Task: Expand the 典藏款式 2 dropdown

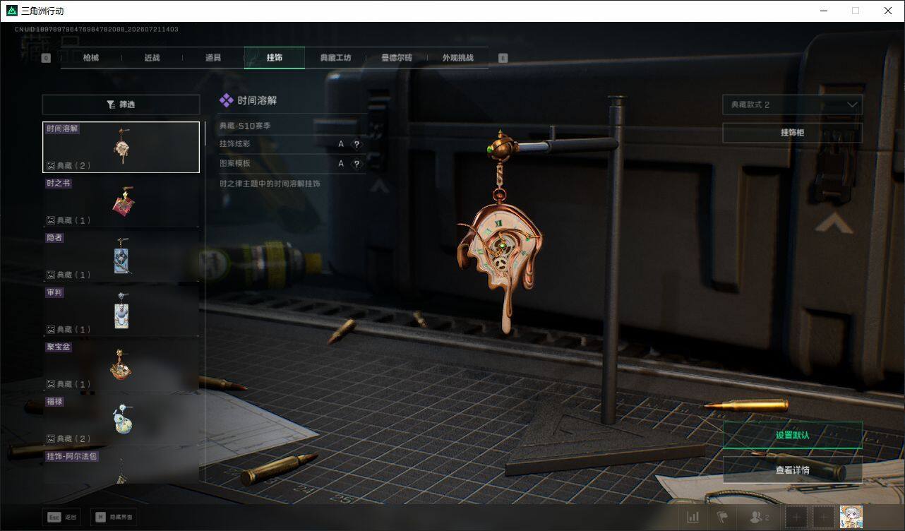Action: [792, 105]
